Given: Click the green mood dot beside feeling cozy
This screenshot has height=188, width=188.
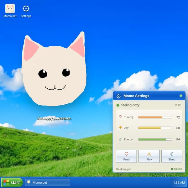Looking at the screenshot, I should (x=118, y=105).
